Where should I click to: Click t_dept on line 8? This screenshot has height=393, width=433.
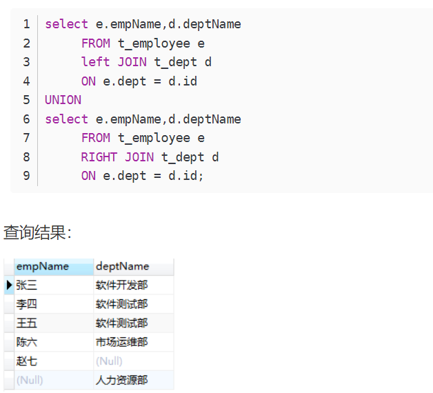coord(183,157)
